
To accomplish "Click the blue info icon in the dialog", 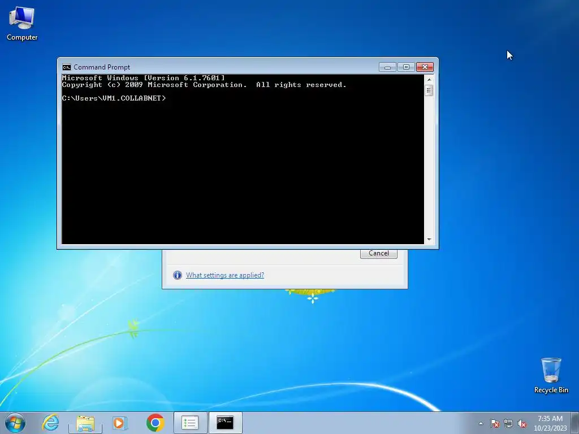I will point(178,275).
